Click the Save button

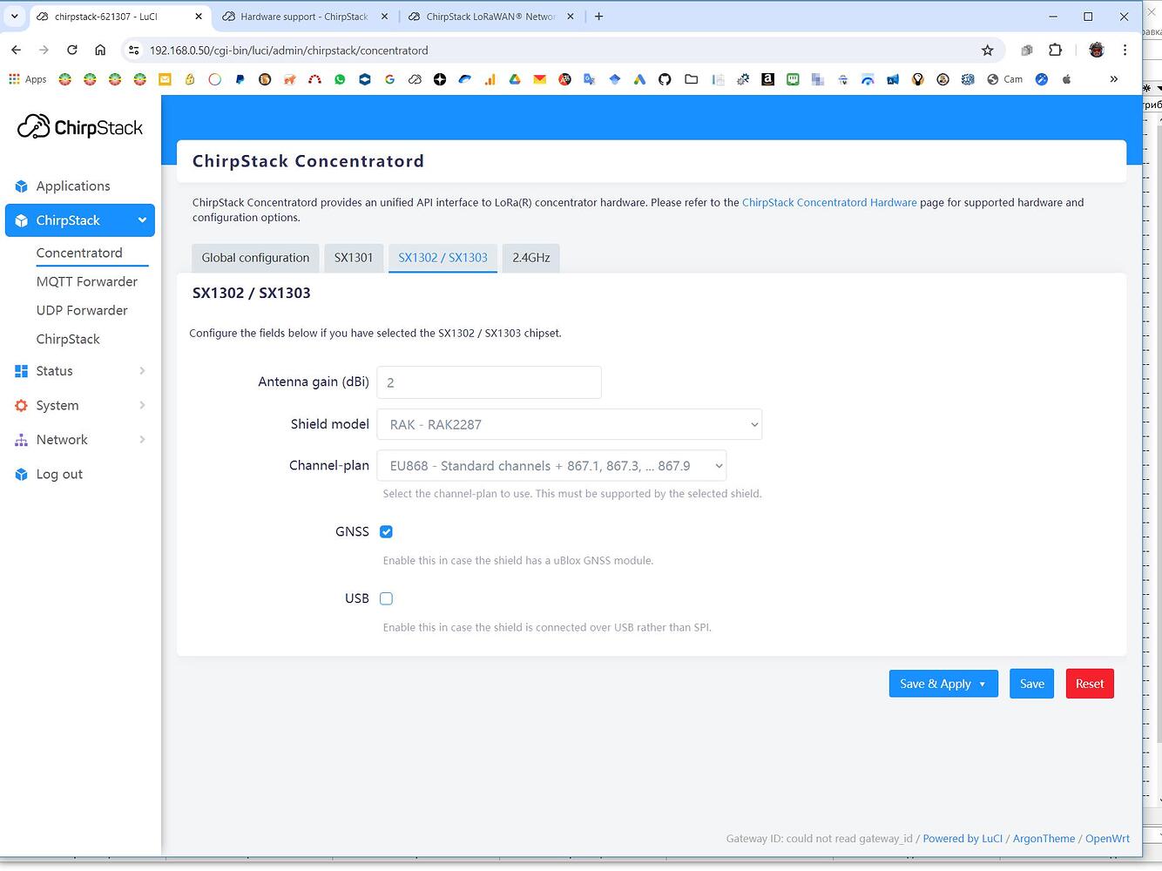point(1032,684)
